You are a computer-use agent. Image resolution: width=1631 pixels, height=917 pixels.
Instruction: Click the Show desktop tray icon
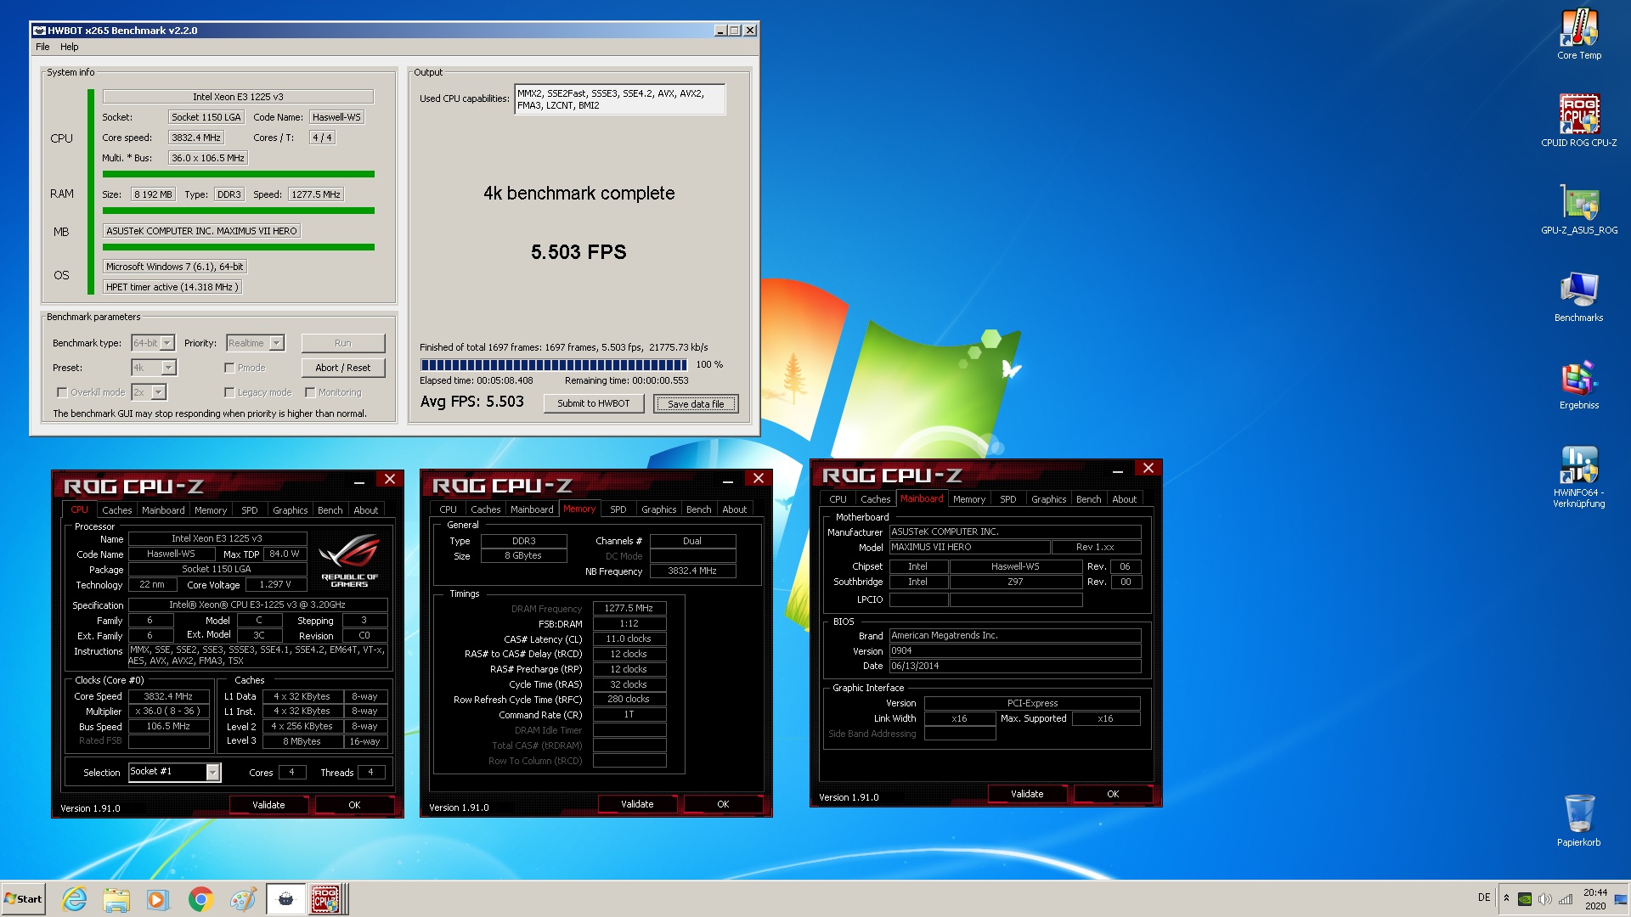click(x=1621, y=899)
